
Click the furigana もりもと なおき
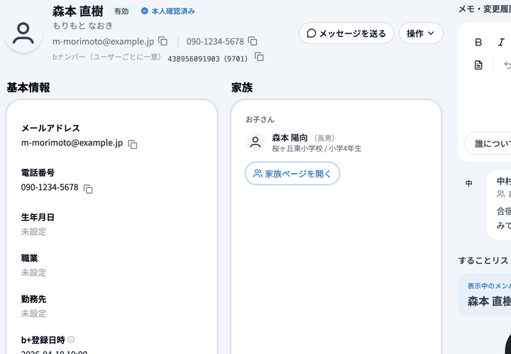coord(83,26)
